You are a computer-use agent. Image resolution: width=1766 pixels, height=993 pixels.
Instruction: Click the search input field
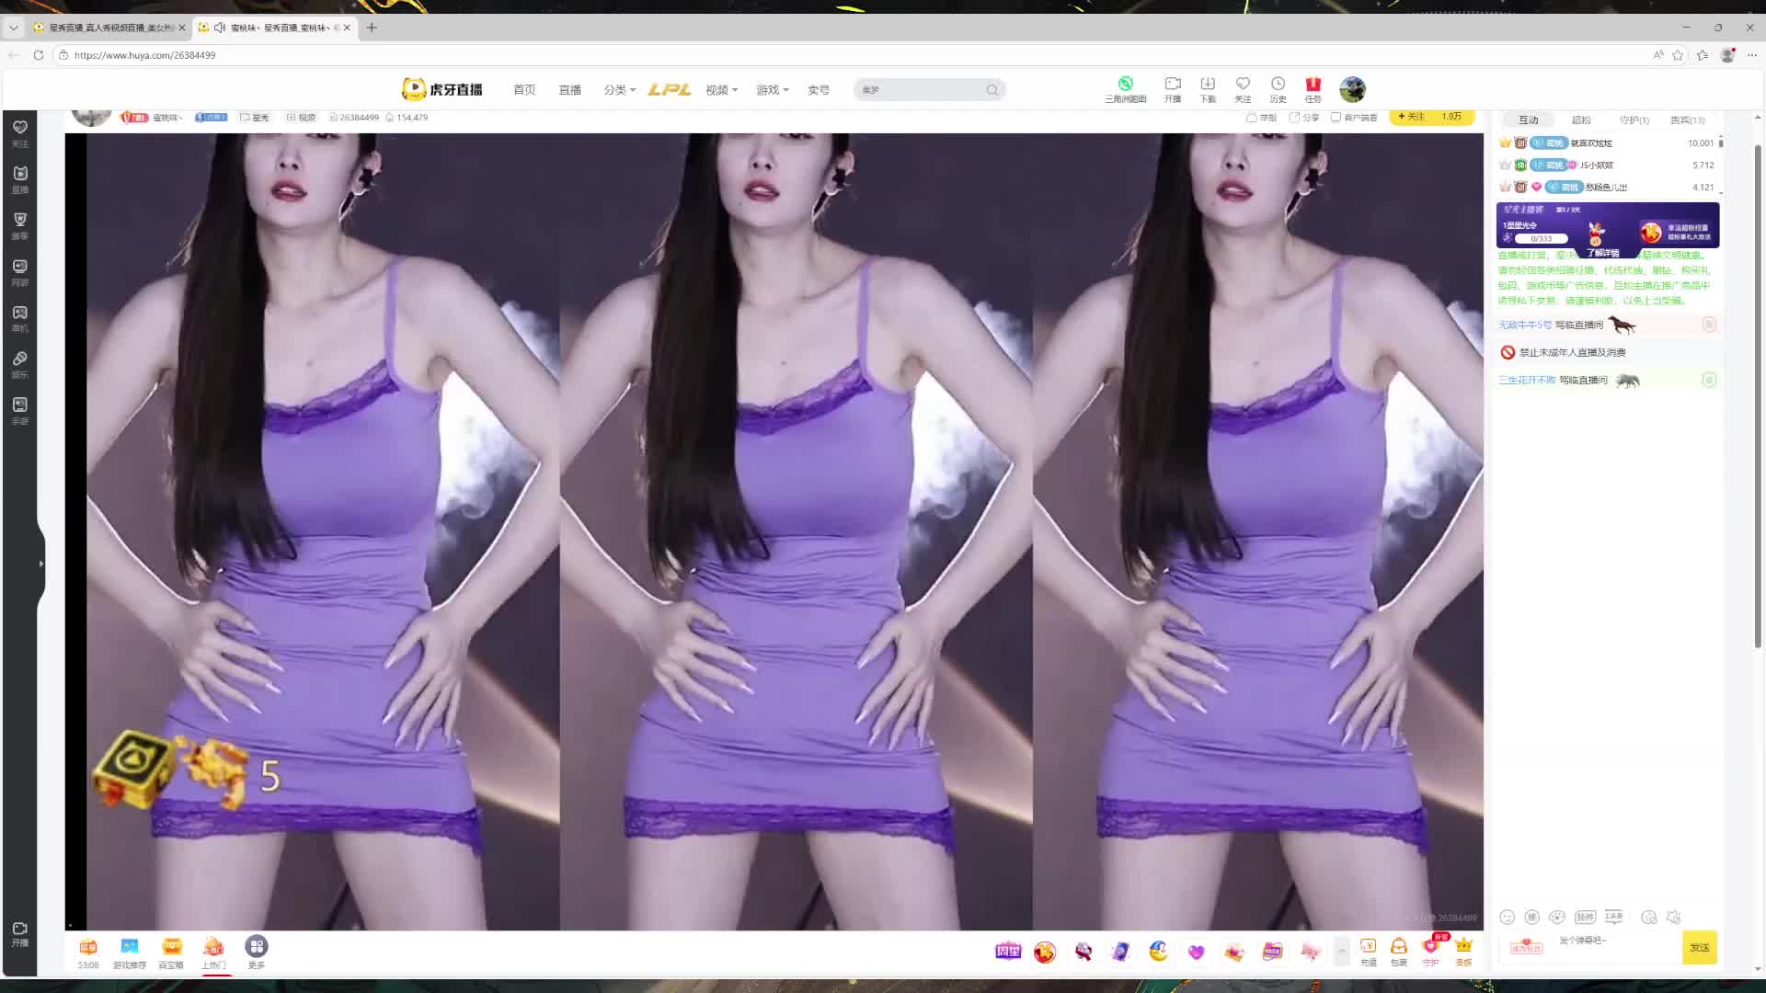(x=920, y=89)
